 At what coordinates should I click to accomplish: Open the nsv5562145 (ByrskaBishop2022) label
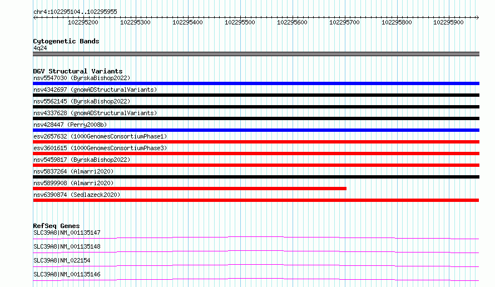(82, 101)
